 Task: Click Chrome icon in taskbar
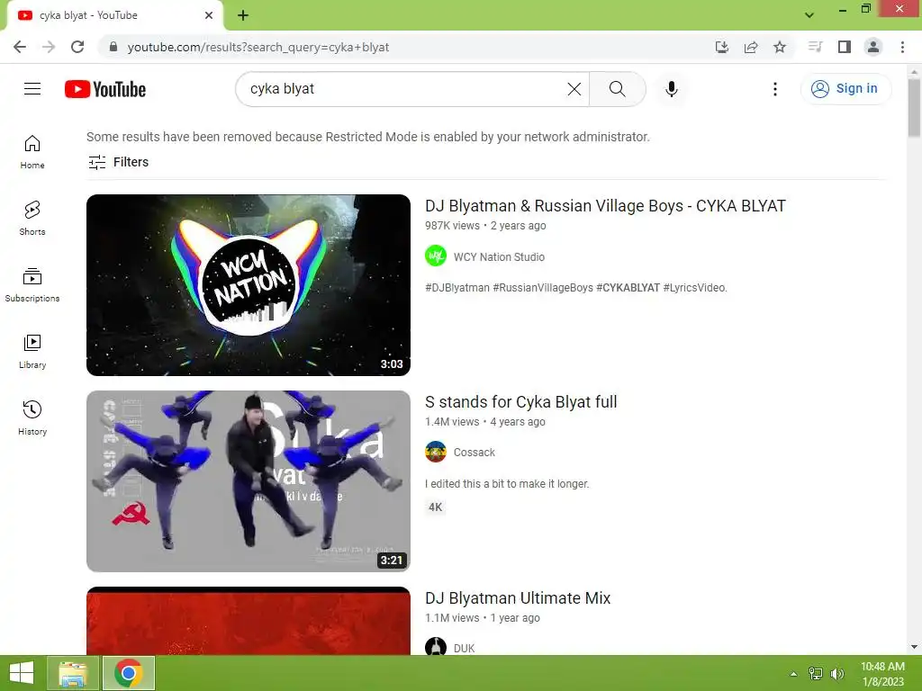click(129, 673)
